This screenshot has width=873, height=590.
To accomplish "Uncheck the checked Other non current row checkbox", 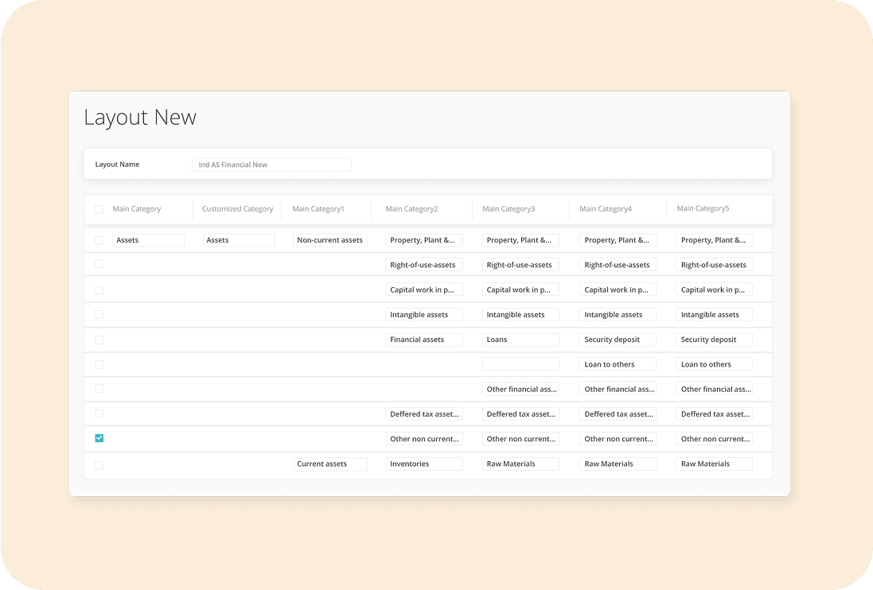I will [99, 438].
